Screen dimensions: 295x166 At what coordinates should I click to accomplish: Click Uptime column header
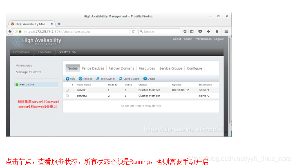coord(177,85)
